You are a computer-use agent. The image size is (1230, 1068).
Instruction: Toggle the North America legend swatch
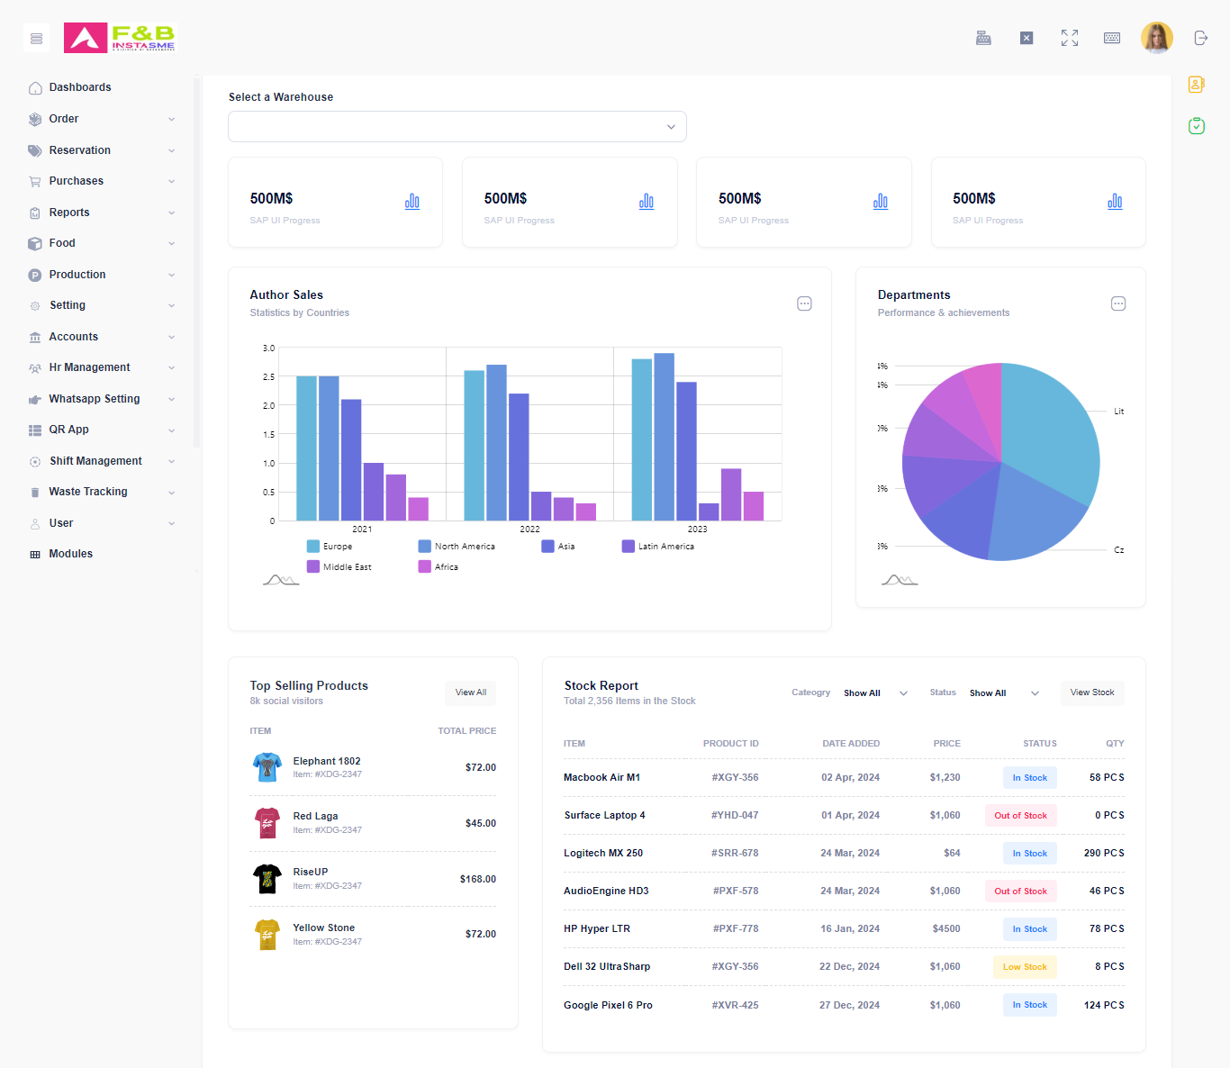point(425,547)
